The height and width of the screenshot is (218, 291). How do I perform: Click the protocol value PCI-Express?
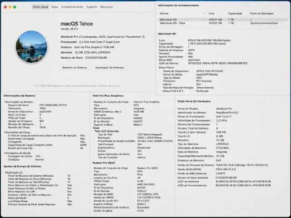click(x=204, y=81)
